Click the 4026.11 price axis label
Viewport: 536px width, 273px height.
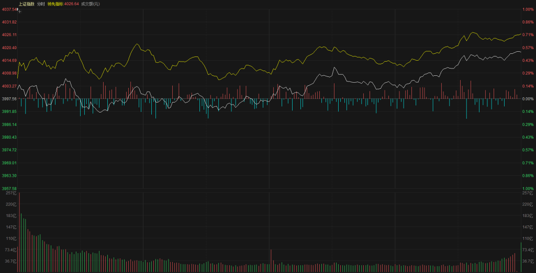tap(9, 35)
